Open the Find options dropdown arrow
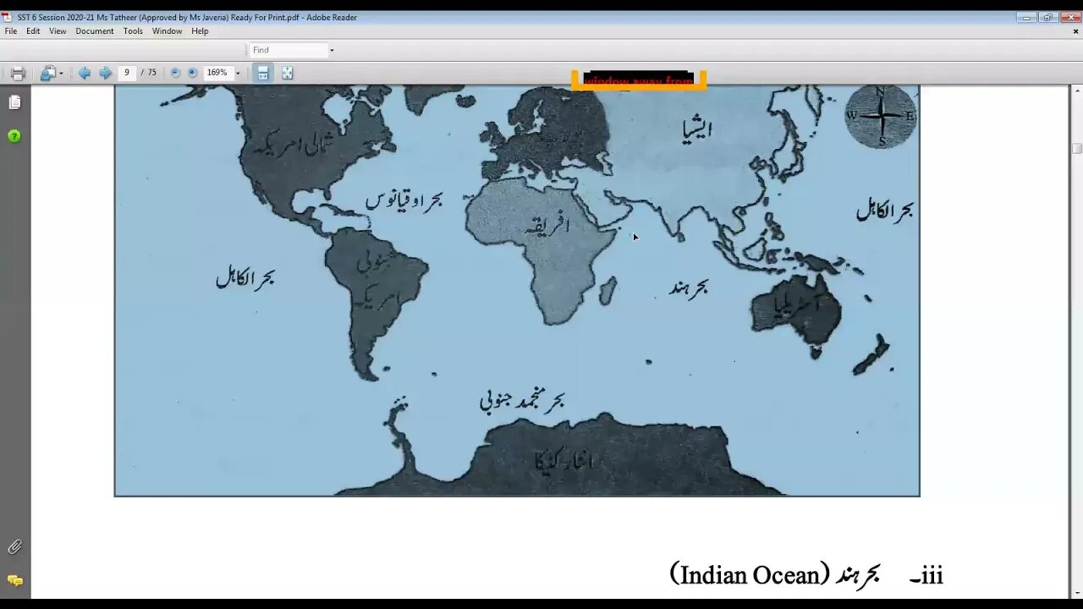 coord(332,50)
